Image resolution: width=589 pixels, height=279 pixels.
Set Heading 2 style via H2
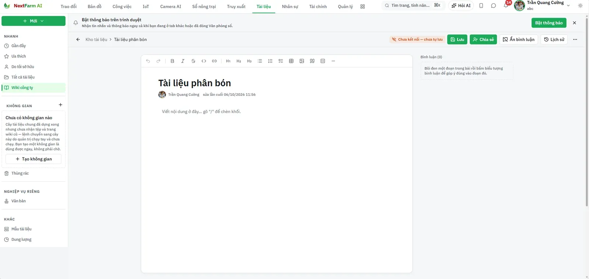point(239,61)
